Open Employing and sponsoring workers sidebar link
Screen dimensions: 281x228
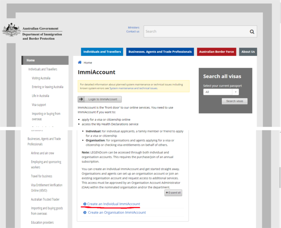(x=46, y=164)
